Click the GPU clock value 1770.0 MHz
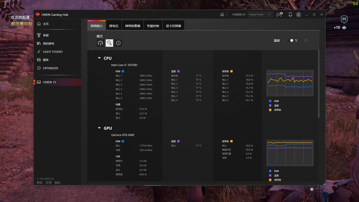The width and height of the screenshot is (359, 202). pyautogui.click(x=146, y=145)
